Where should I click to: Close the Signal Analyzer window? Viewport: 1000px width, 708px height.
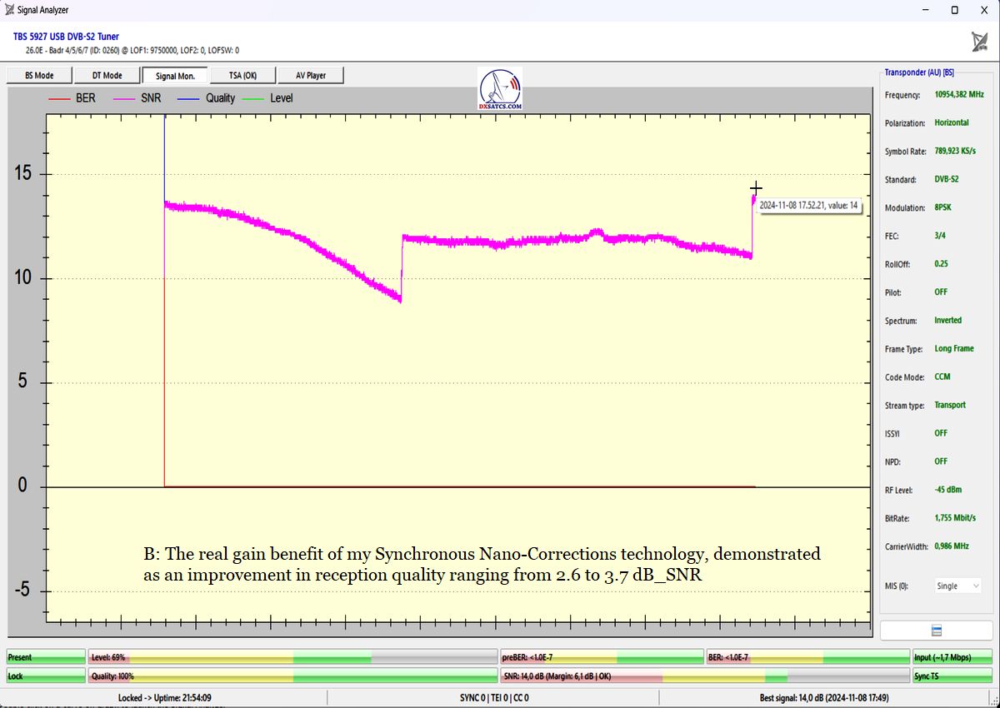point(982,10)
